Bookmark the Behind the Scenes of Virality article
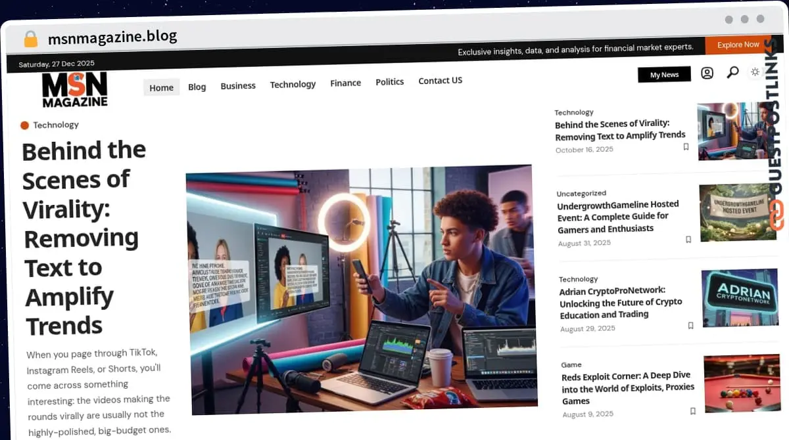 click(686, 147)
